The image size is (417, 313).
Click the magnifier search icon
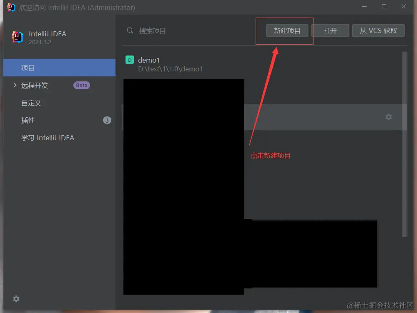tap(130, 30)
